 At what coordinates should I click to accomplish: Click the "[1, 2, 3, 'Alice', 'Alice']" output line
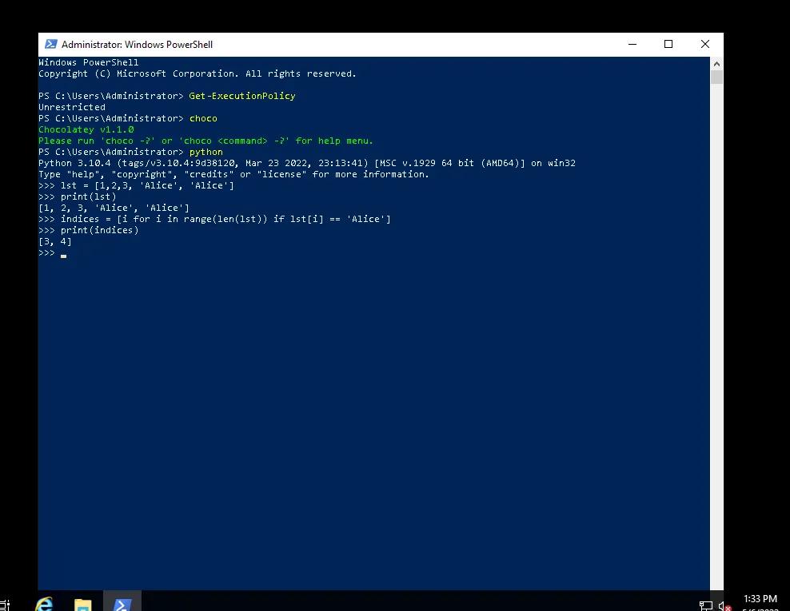[x=114, y=208]
